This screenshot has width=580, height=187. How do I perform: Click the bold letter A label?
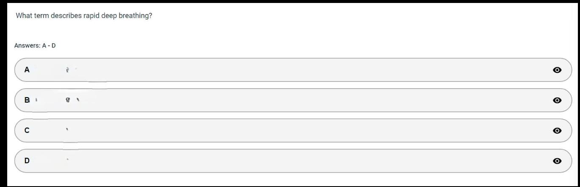point(27,70)
